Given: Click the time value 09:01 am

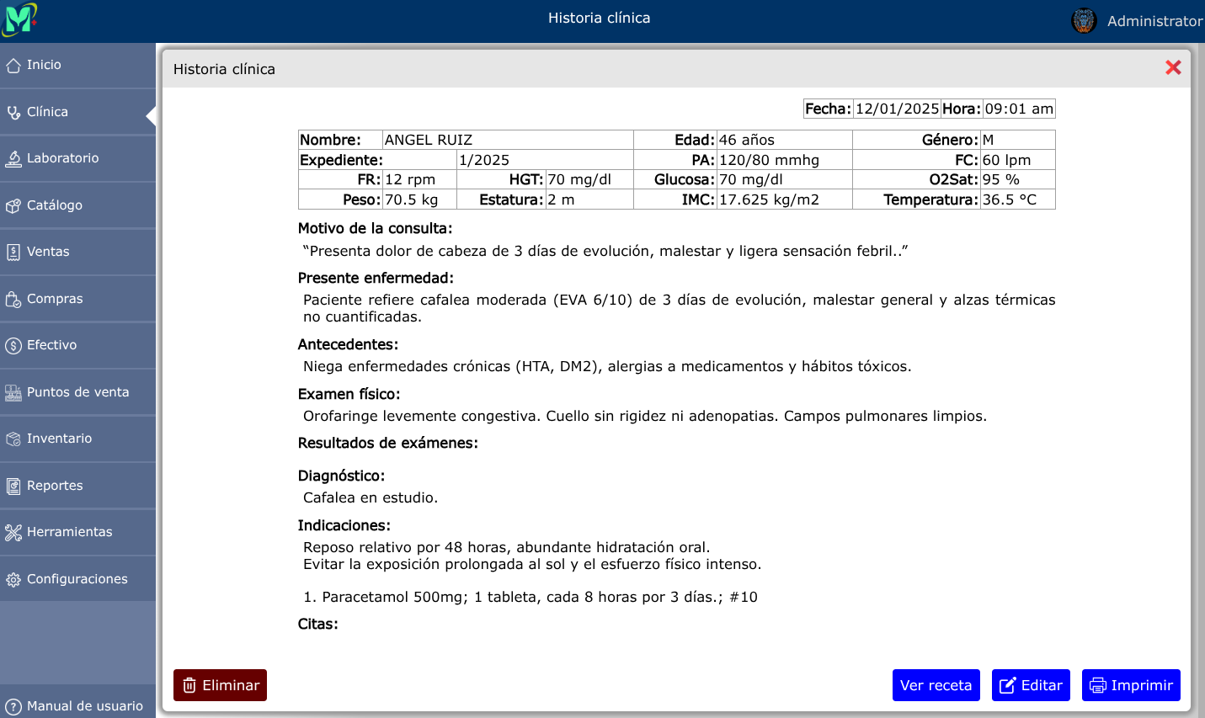Looking at the screenshot, I should pyautogui.click(x=1019, y=109).
